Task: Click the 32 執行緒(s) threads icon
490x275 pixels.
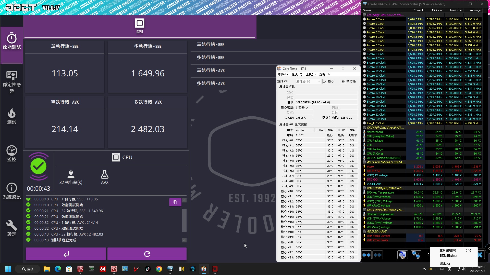Action: click(71, 174)
